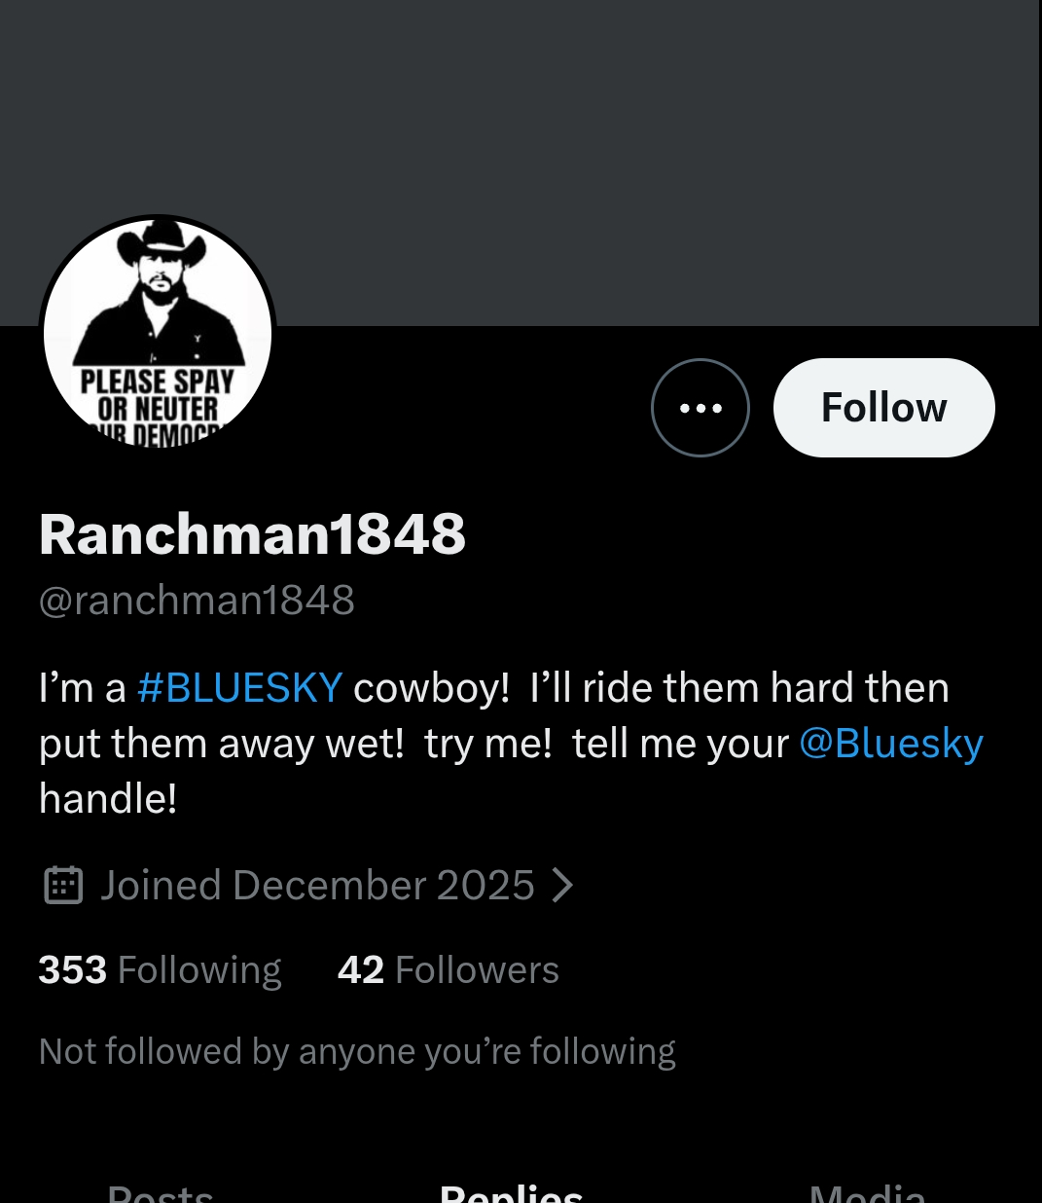
Task: Click the bold number 42
Action: point(361,970)
